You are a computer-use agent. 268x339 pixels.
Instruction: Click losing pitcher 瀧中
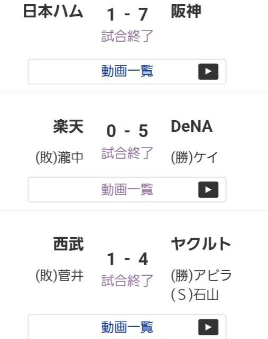pyautogui.click(x=70, y=158)
